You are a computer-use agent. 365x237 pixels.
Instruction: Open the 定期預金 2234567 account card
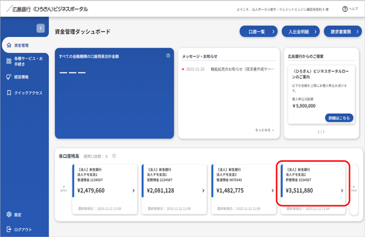point(175,190)
